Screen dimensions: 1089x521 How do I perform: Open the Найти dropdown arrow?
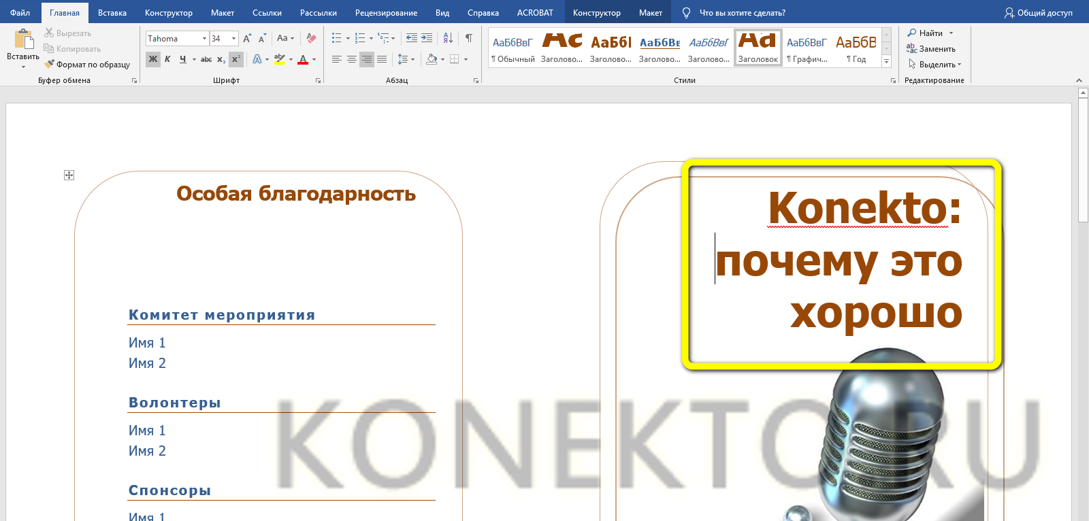point(951,33)
